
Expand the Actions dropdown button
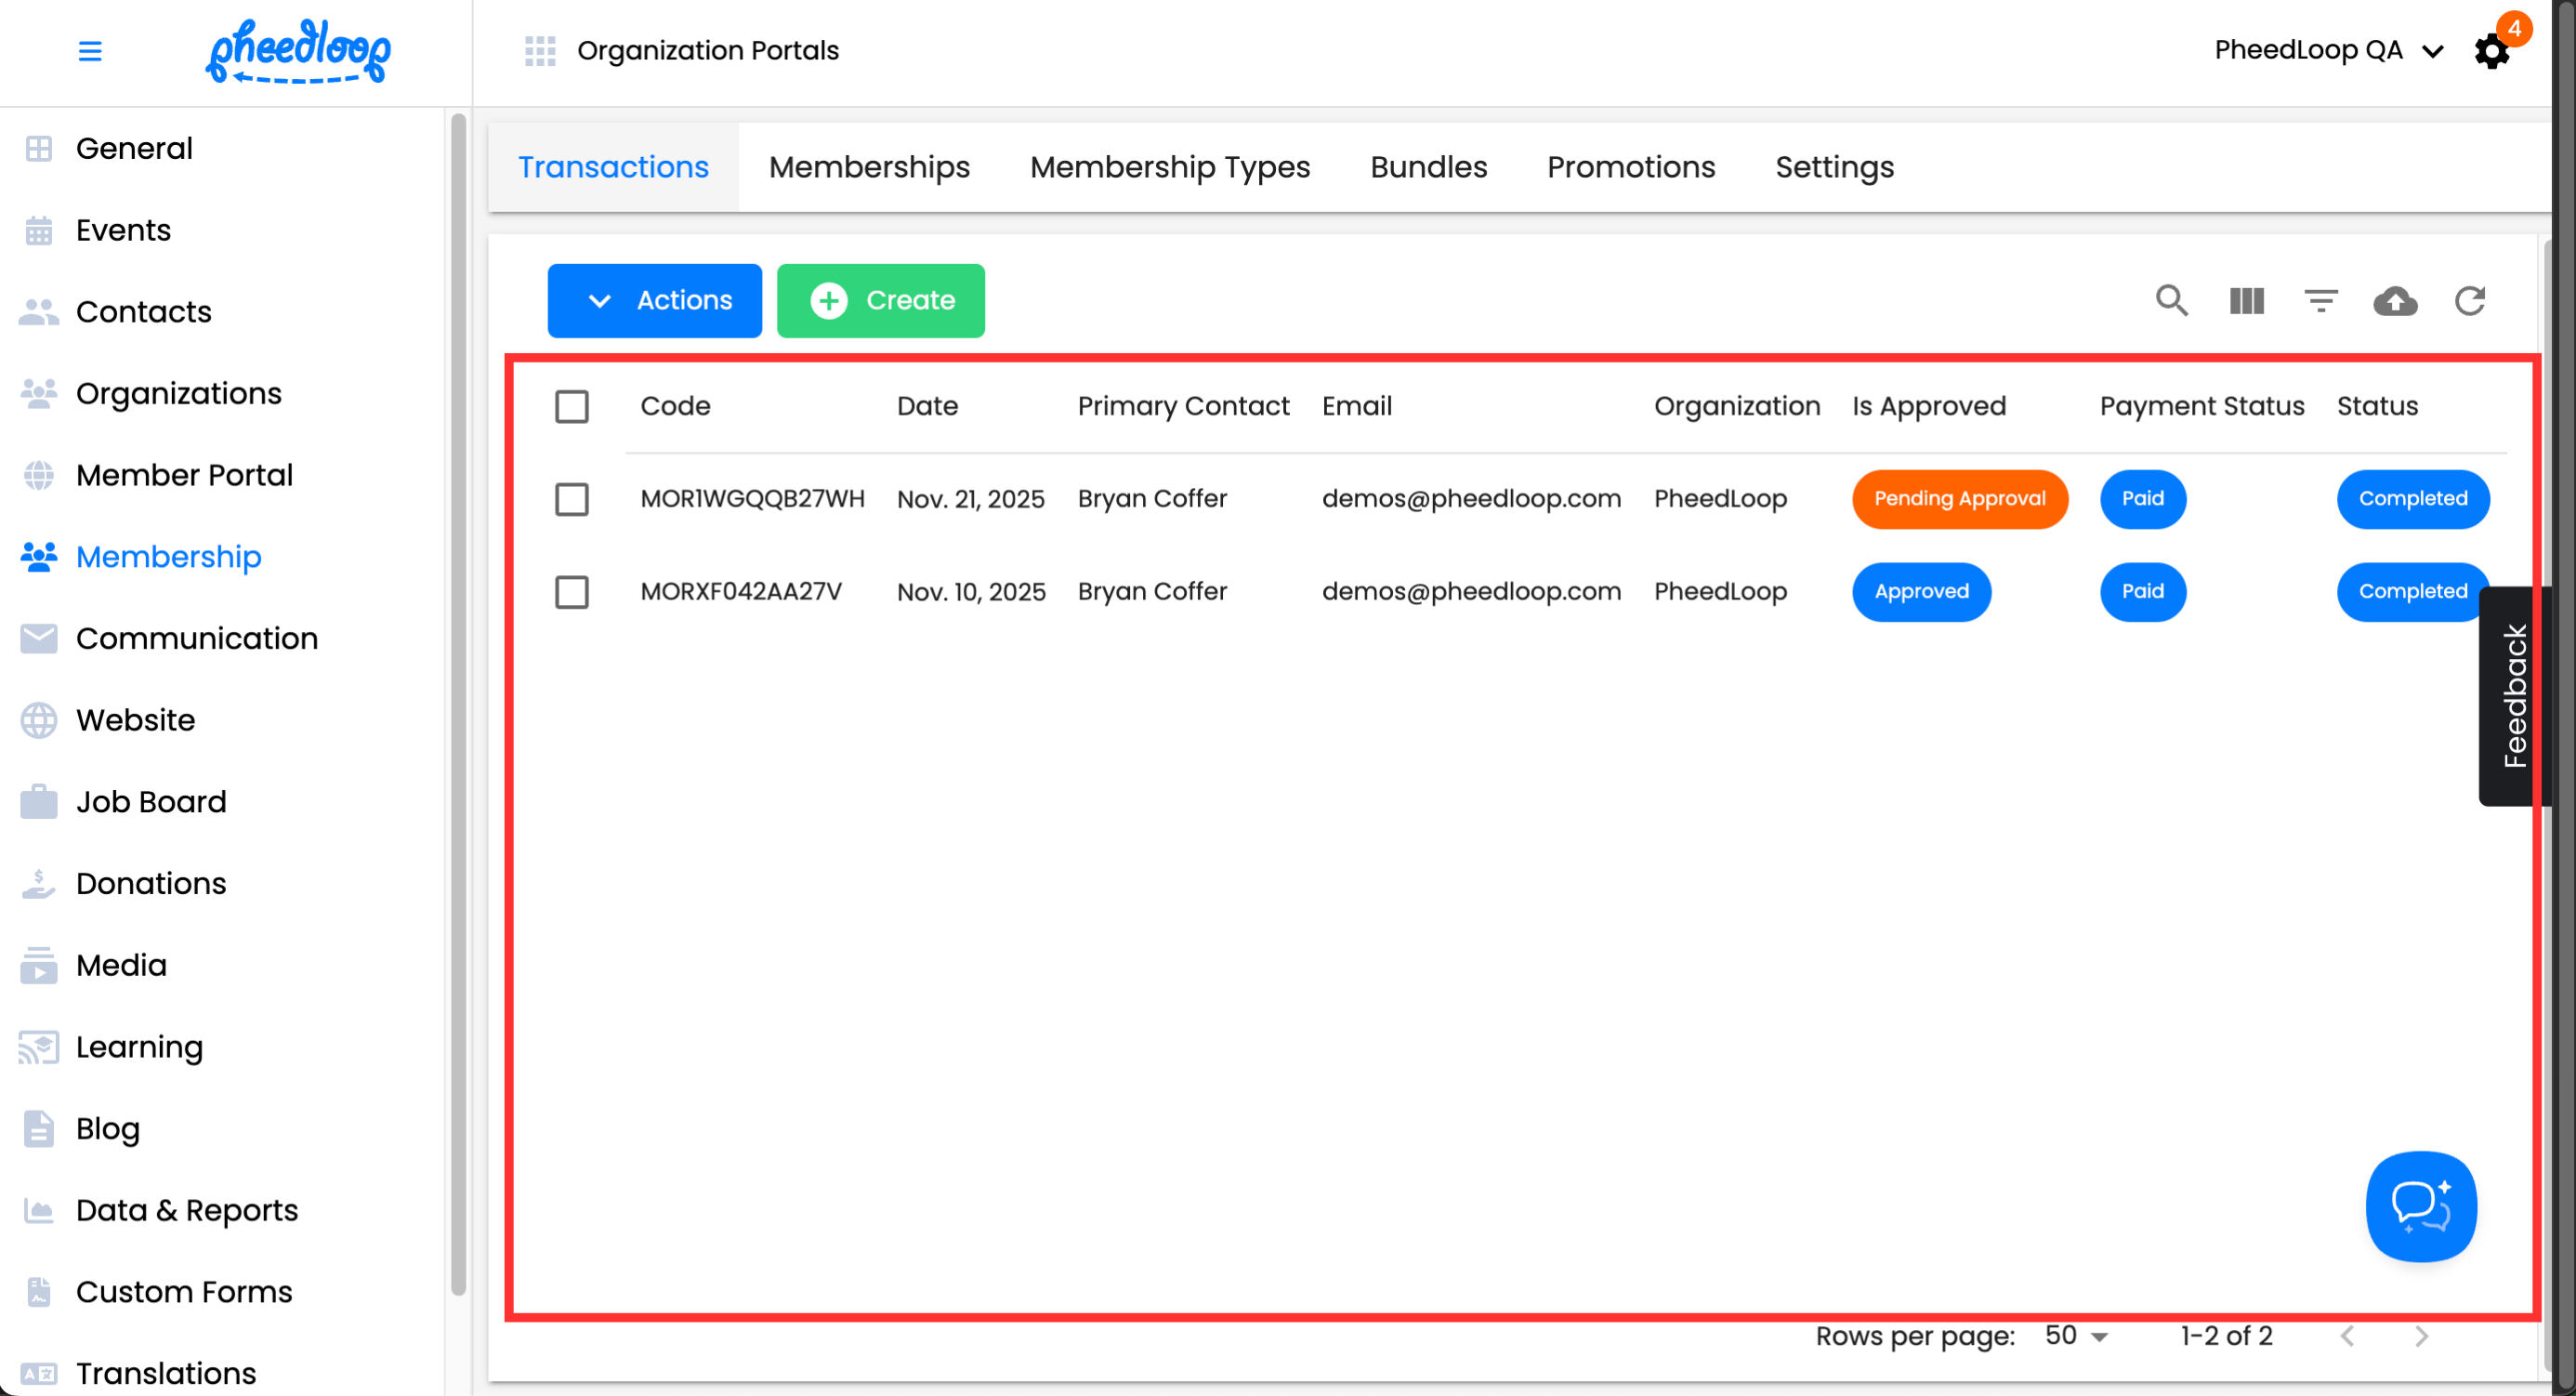(x=654, y=300)
